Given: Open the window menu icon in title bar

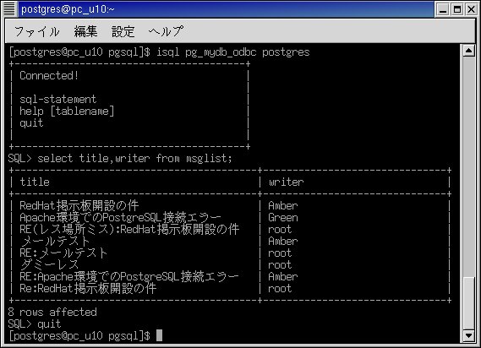Looking at the screenshot, I should point(9,9).
